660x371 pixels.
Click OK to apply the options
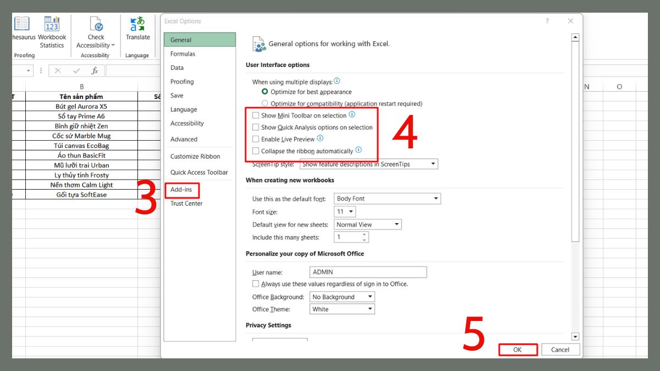point(518,349)
